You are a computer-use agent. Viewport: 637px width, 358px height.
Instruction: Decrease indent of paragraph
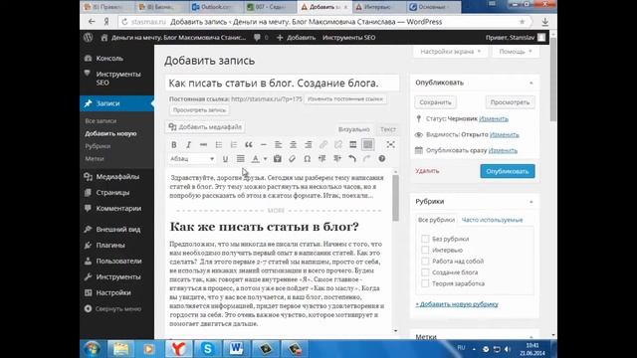(322, 159)
